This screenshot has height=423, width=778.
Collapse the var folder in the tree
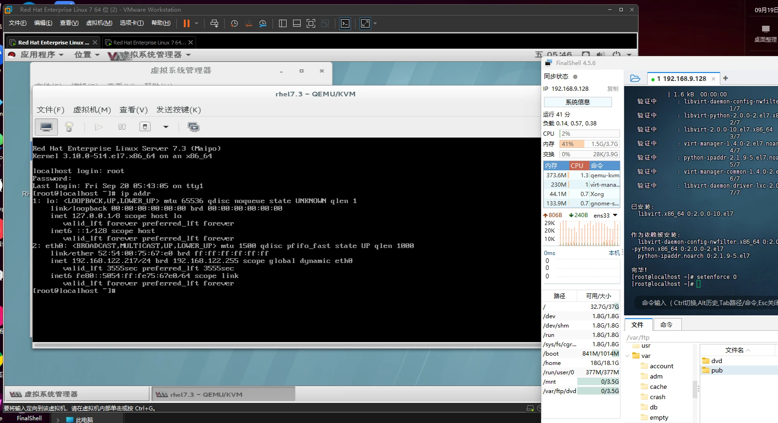pyautogui.click(x=627, y=356)
